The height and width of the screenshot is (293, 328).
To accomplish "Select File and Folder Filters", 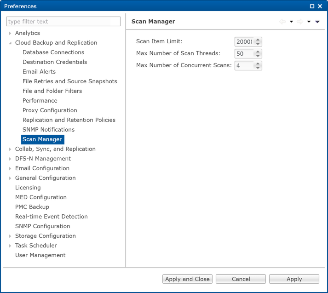I will point(52,91).
